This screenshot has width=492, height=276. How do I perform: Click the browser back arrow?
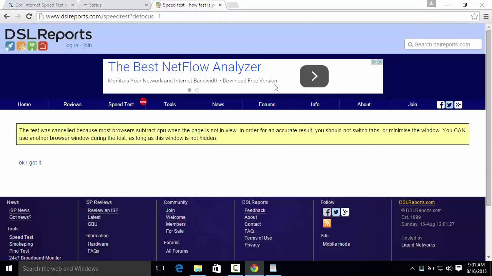click(7, 16)
